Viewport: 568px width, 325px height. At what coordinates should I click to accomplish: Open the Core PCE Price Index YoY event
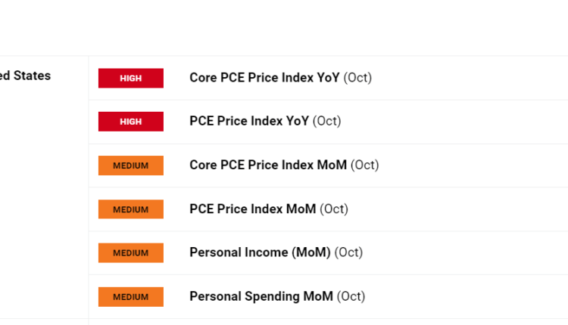[x=264, y=78]
